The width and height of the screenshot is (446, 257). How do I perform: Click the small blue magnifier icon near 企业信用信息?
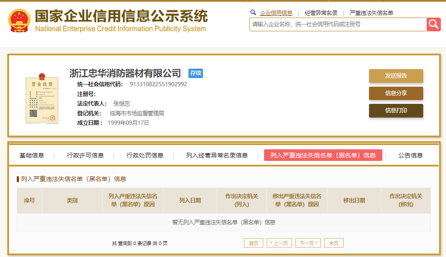coord(253,12)
